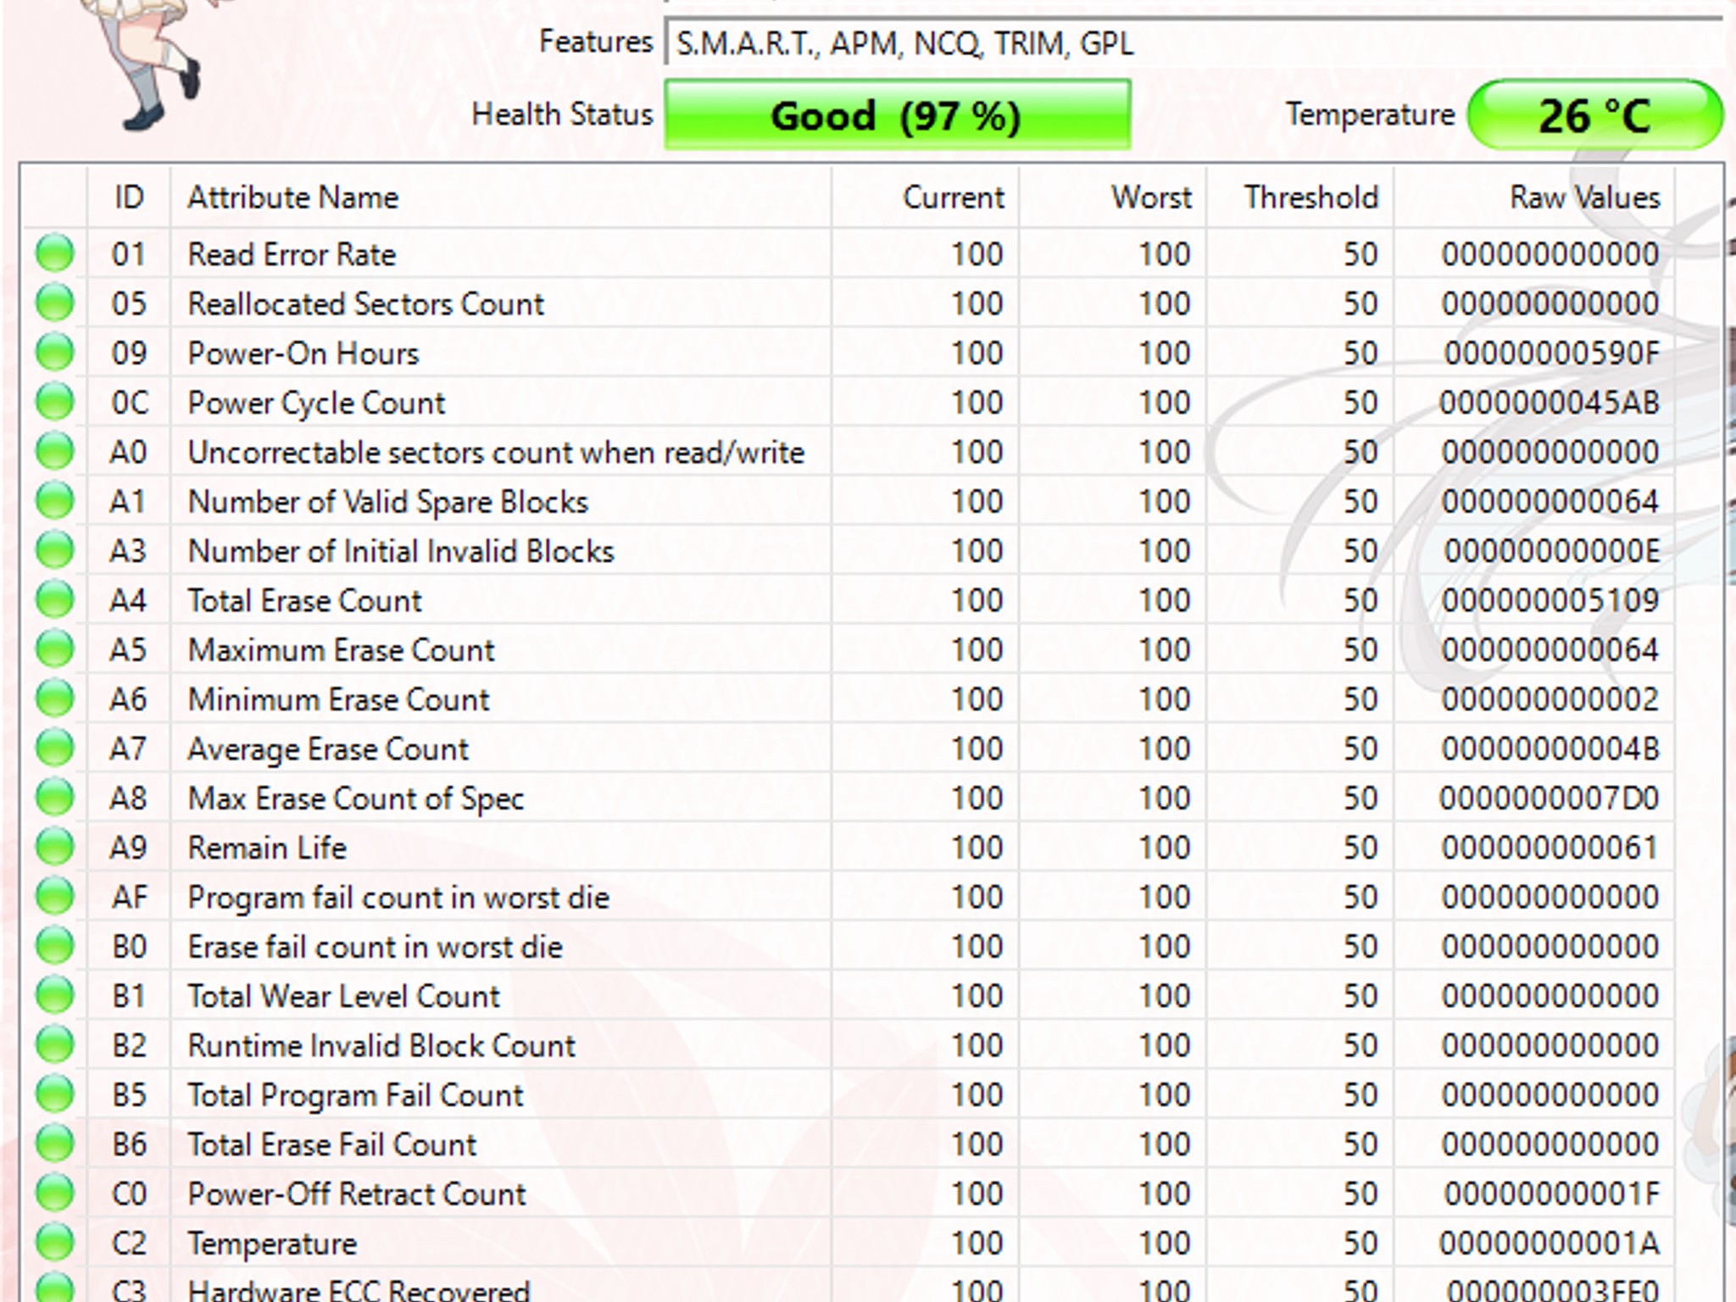Select 'Program fail count in worst die' text

click(398, 897)
